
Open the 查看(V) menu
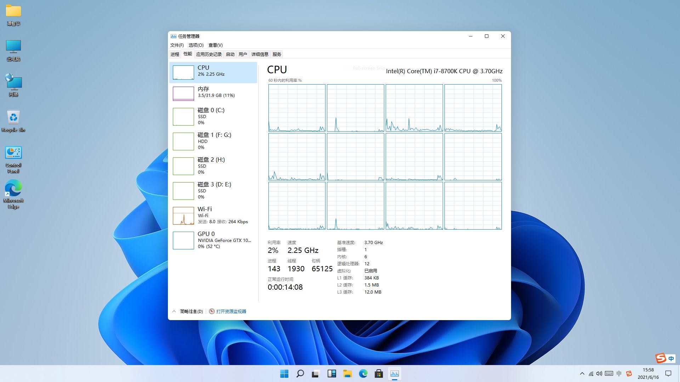215,45
